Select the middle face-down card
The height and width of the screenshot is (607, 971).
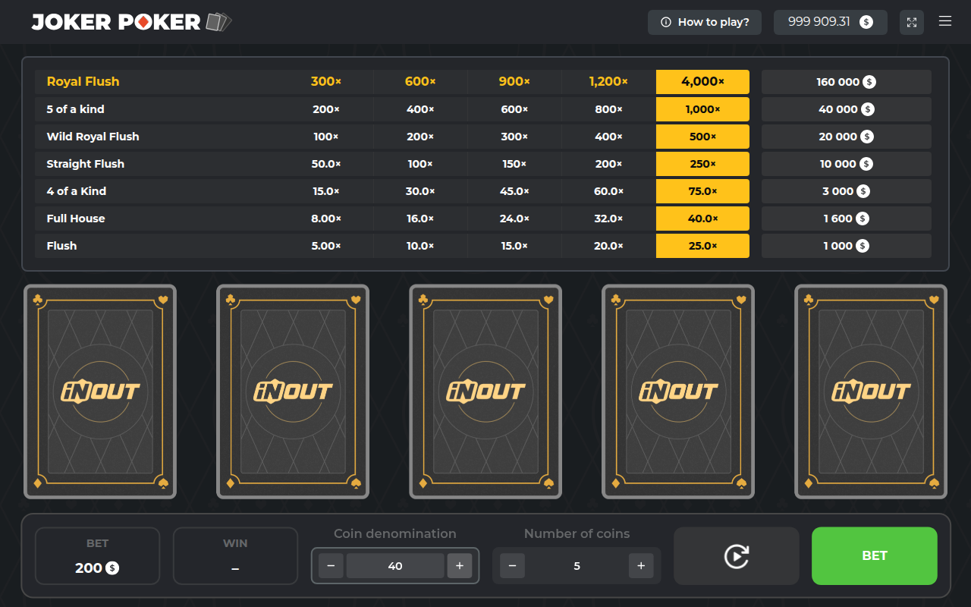point(485,392)
